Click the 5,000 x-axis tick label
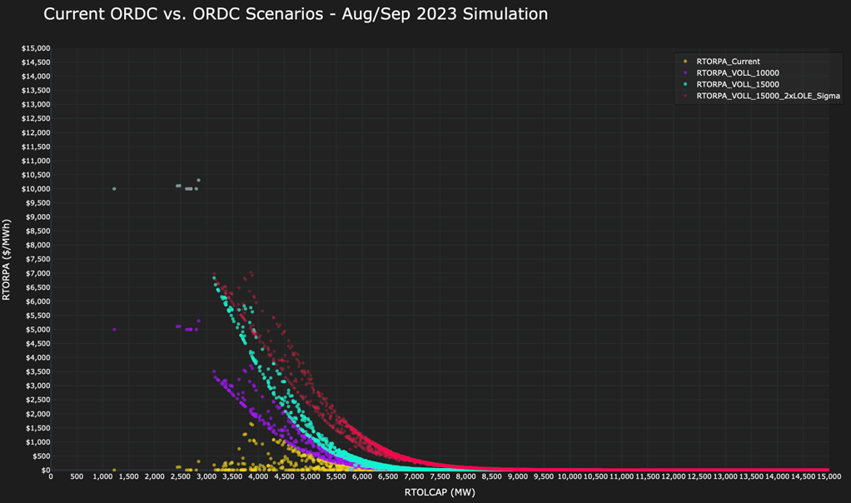The width and height of the screenshot is (851, 503). 310,478
